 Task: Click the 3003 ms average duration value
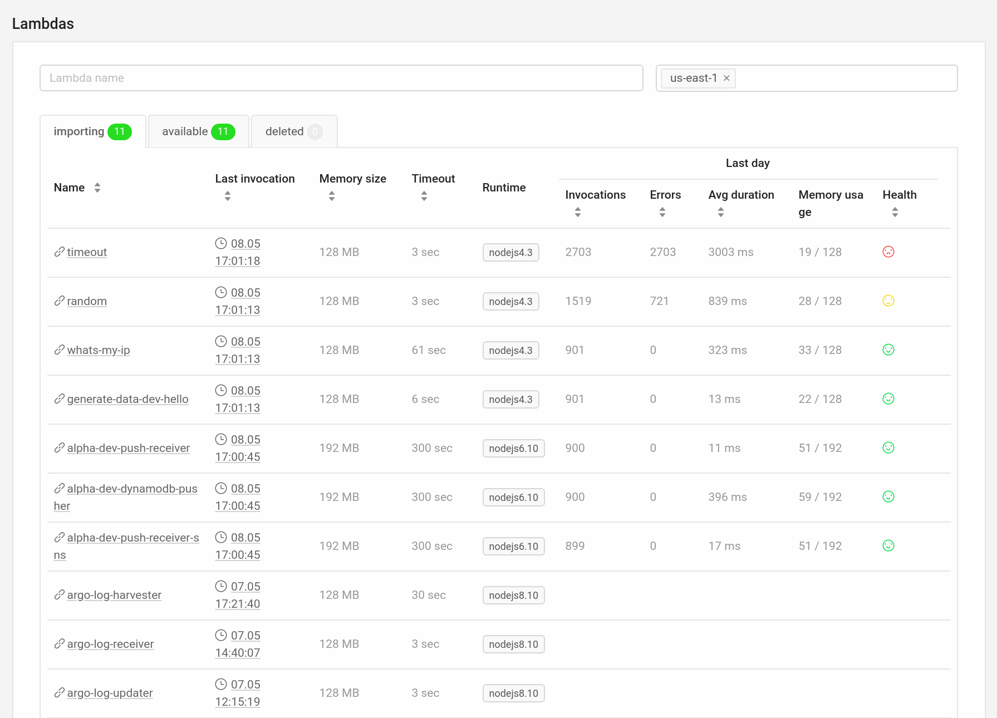coord(730,252)
